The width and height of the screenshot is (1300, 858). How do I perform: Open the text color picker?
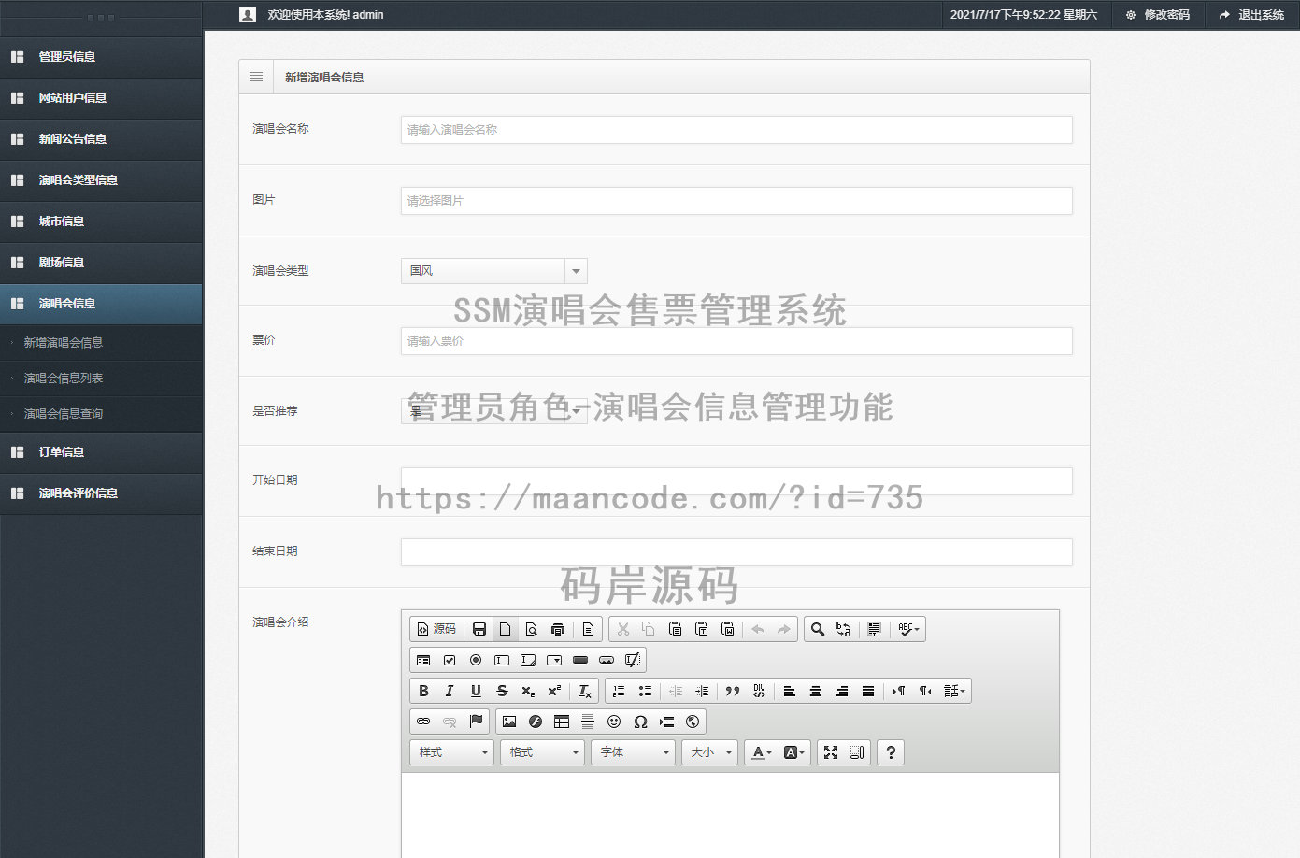[x=763, y=752]
